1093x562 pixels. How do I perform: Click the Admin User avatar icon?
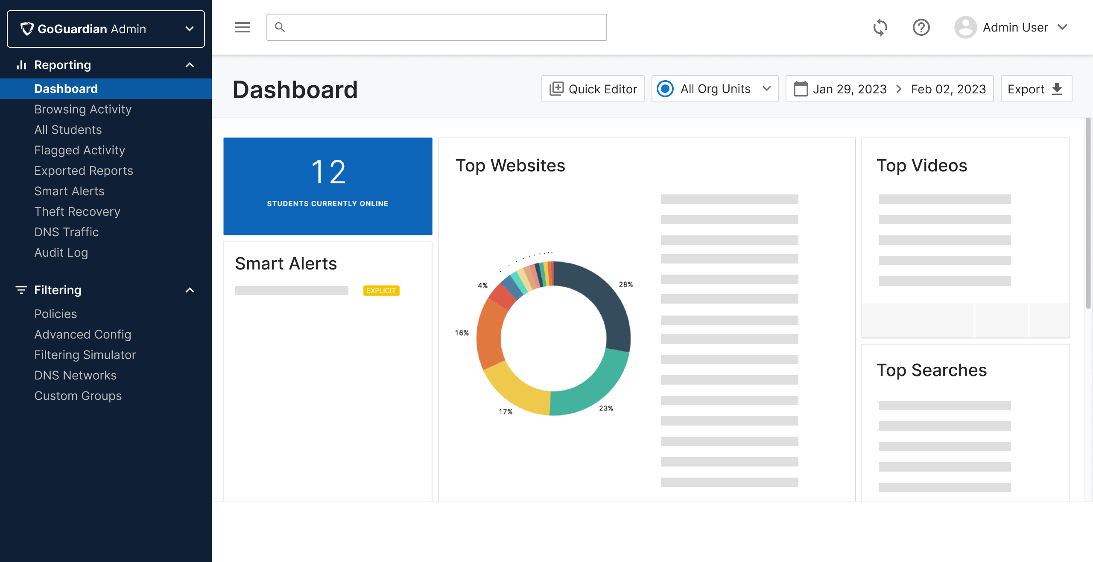(965, 27)
